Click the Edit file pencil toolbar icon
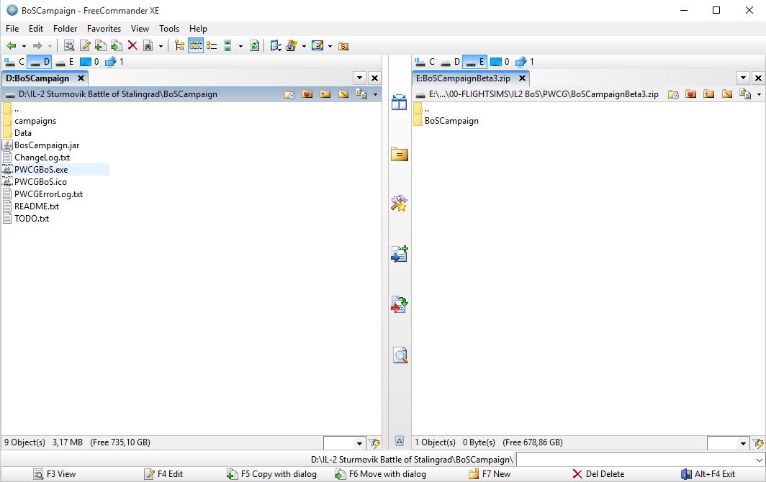Image resolution: width=766 pixels, height=482 pixels. [85, 46]
